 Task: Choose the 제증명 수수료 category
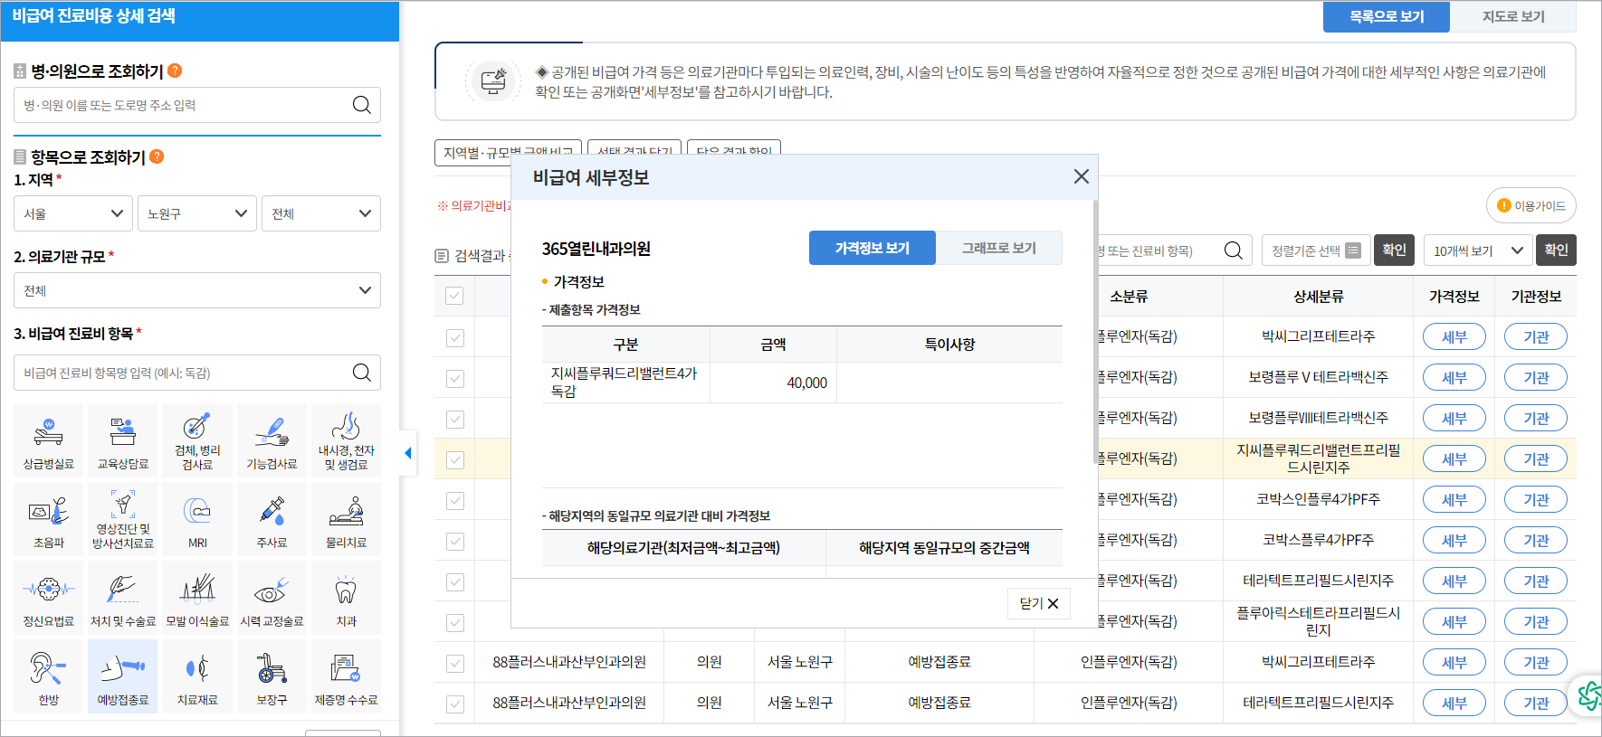coord(346,676)
